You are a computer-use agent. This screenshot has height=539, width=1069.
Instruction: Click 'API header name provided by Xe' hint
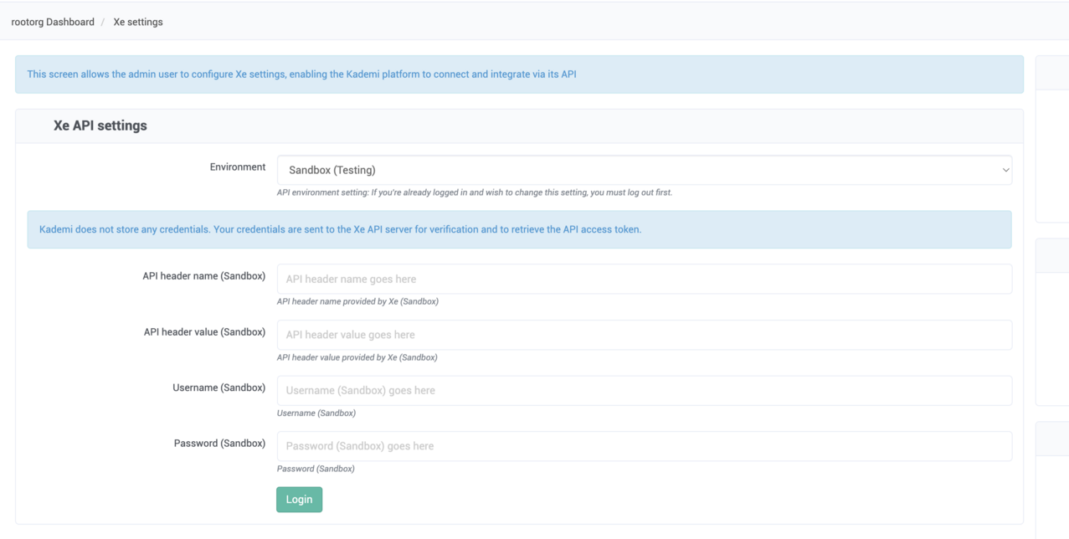click(357, 301)
